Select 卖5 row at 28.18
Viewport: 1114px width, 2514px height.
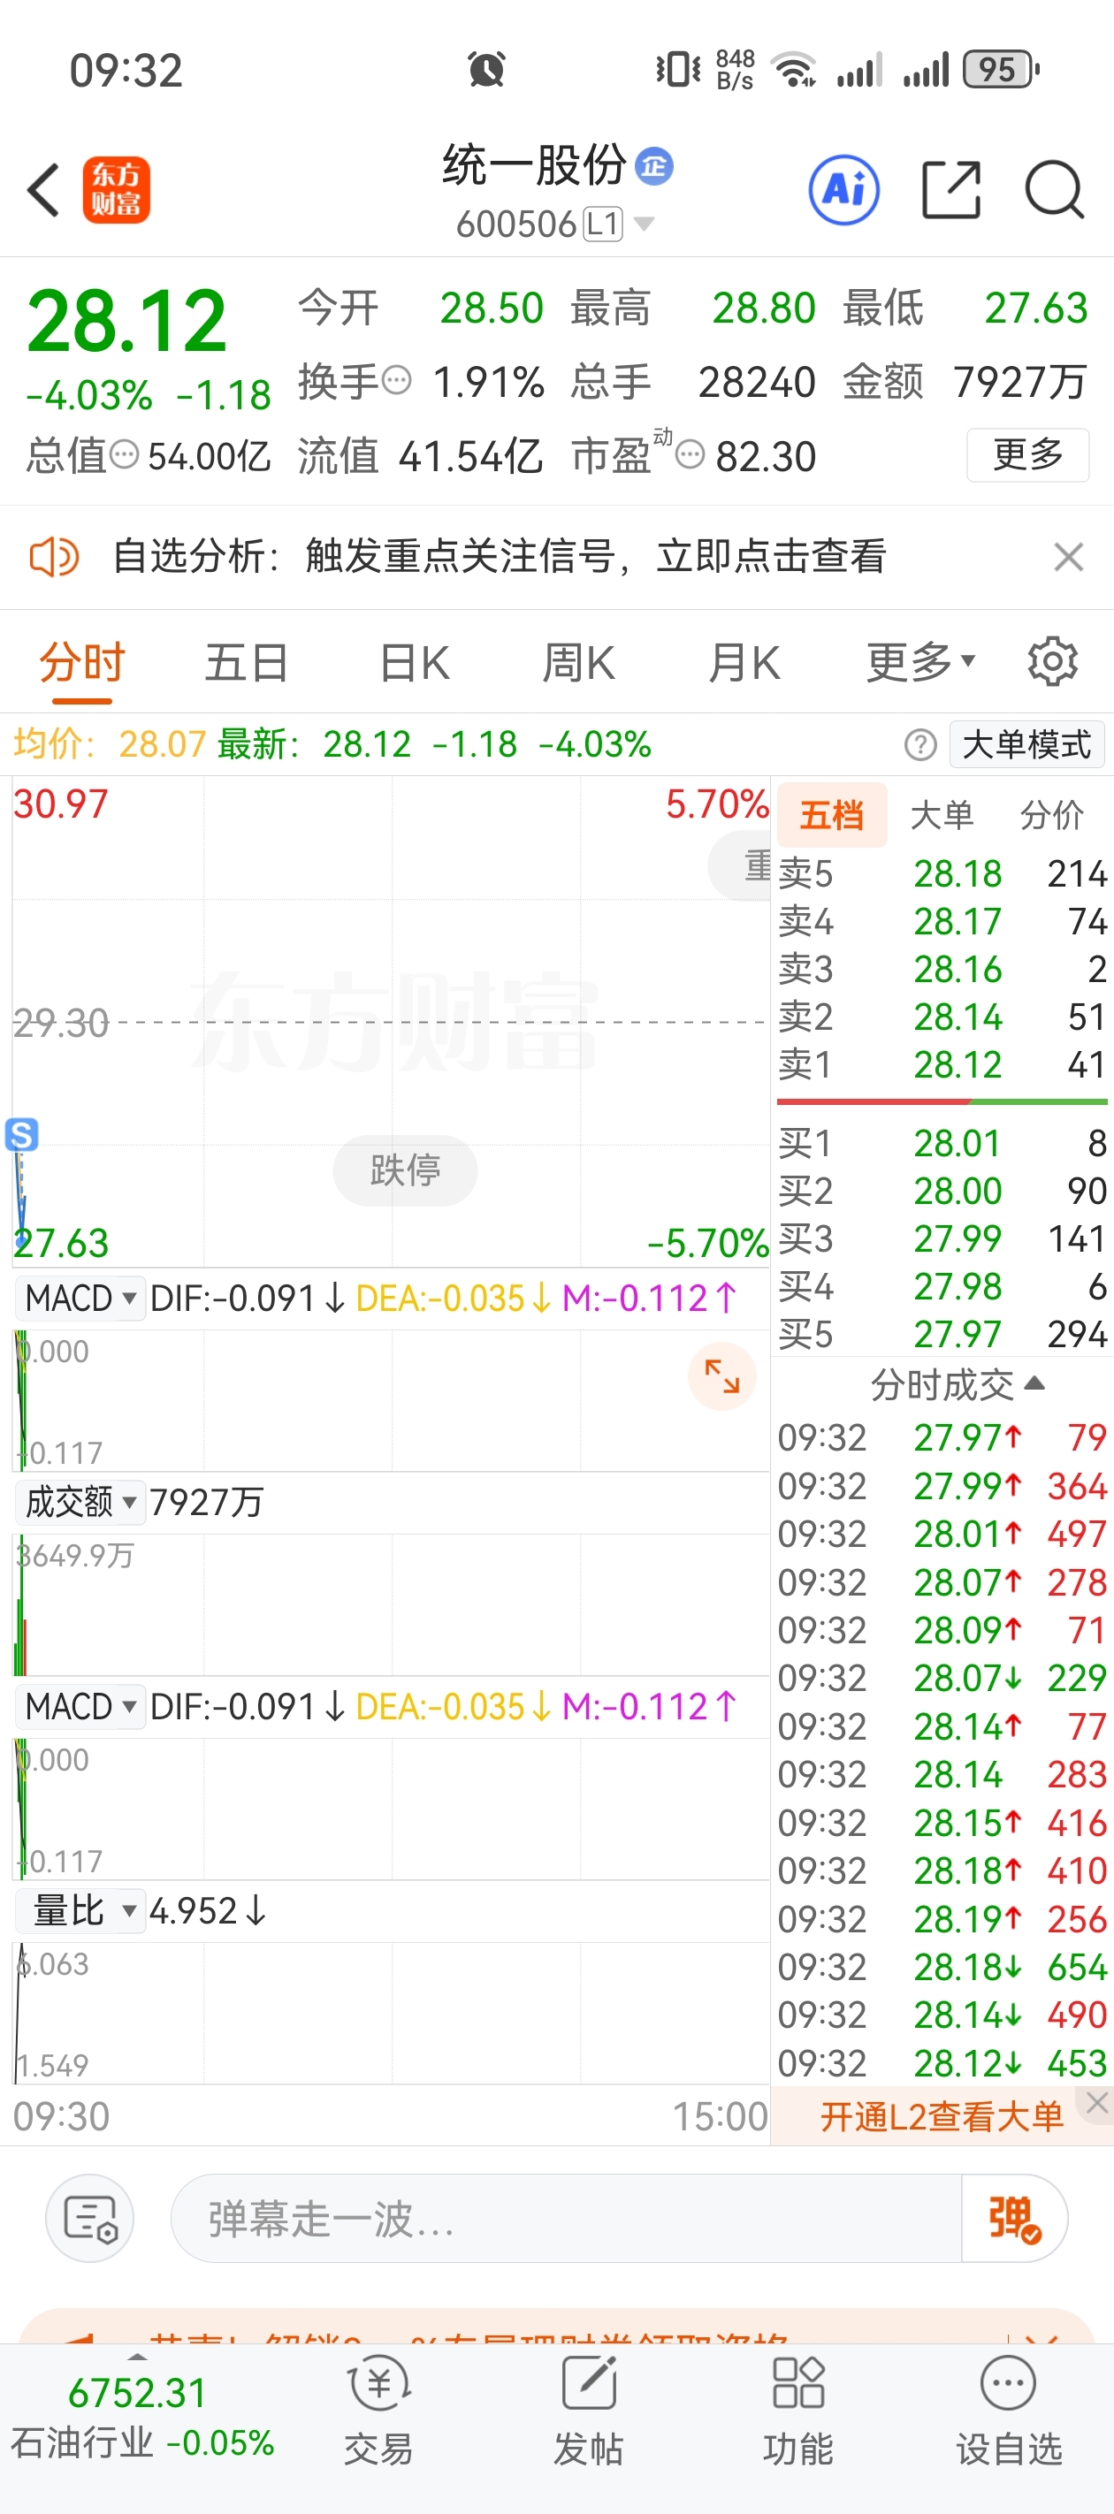[942, 872]
